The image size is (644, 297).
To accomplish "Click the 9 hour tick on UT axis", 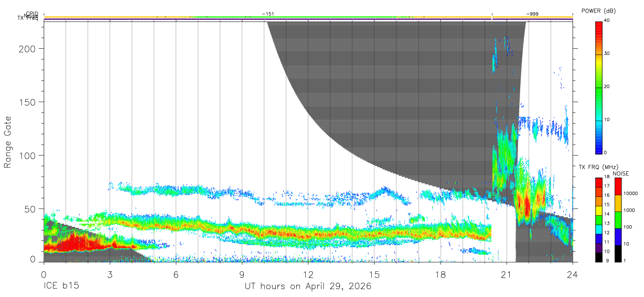I will [x=242, y=274].
